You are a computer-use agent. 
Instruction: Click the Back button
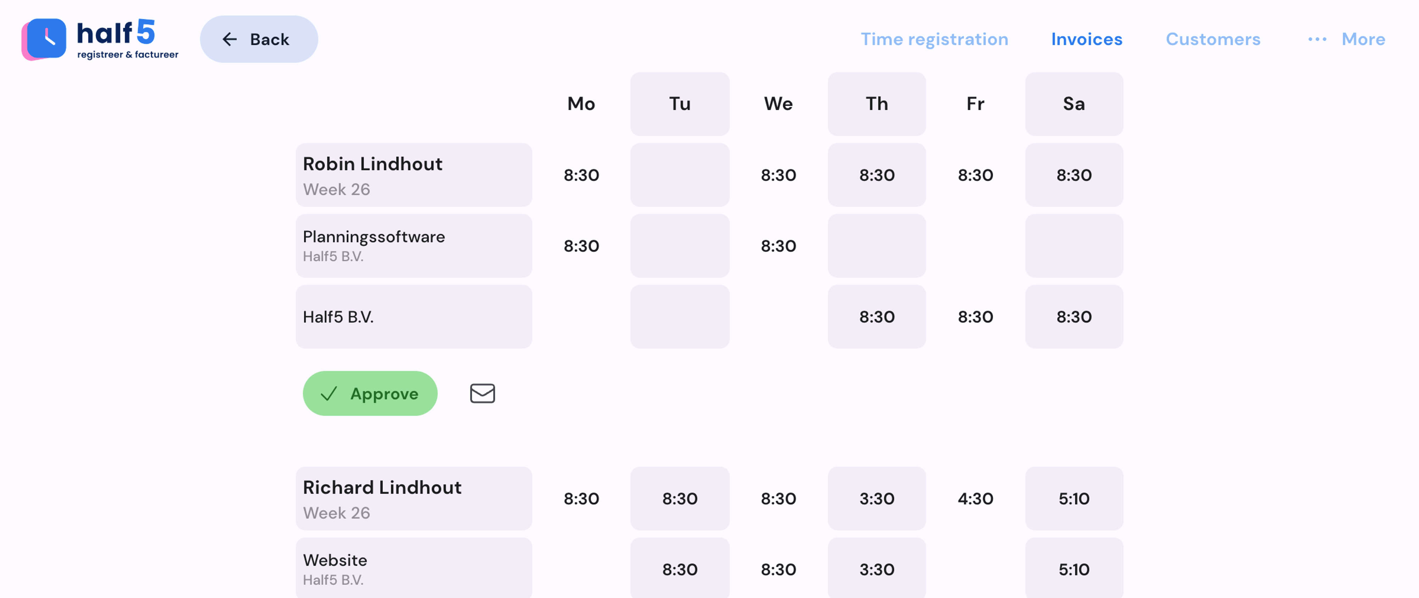258,39
